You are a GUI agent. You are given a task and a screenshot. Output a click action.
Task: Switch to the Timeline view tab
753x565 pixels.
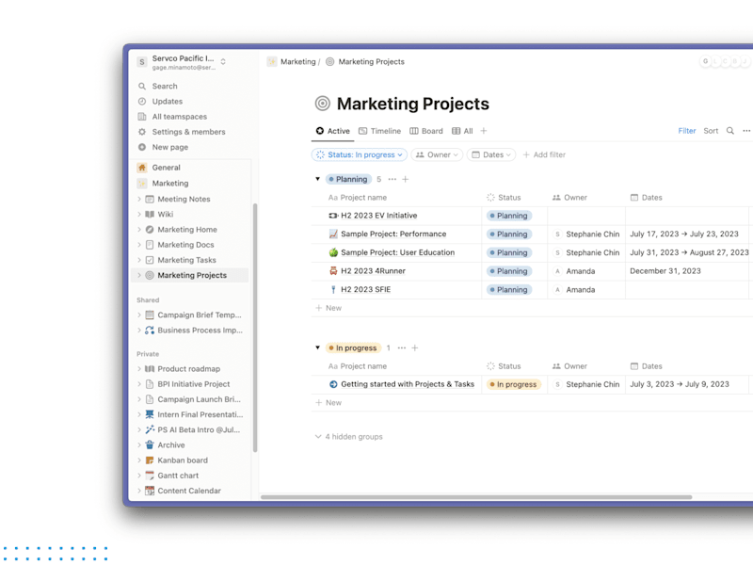point(379,131)
